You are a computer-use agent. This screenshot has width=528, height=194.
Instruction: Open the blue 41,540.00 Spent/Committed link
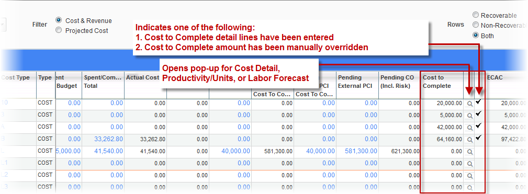pyautogui.click(x=108, y=151)
